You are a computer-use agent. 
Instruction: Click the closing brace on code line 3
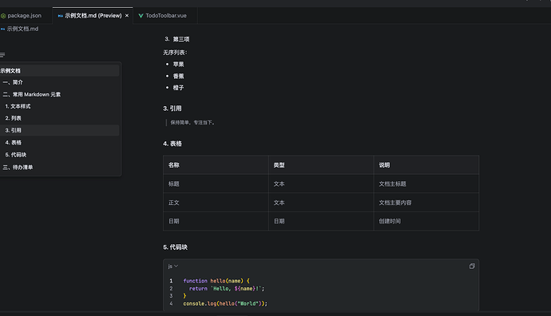[184, 296]
